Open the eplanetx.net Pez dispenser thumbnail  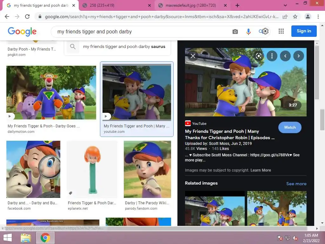click(x=92, y=169)
